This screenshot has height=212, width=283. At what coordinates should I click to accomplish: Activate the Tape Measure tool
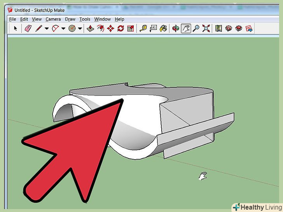click(143, 28)
